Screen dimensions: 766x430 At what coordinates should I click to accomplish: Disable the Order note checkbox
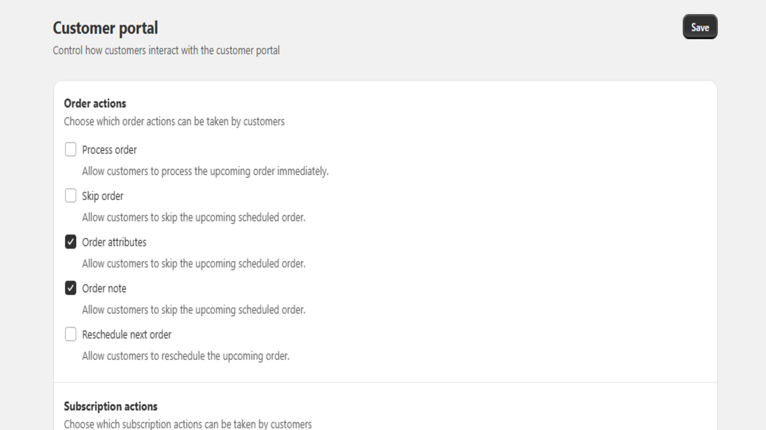pyautogui.click(x=70, y=288)
